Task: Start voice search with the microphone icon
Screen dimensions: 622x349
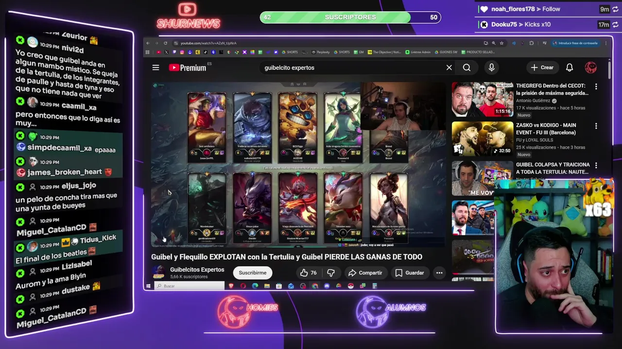Action: click(x=491, y=68)
